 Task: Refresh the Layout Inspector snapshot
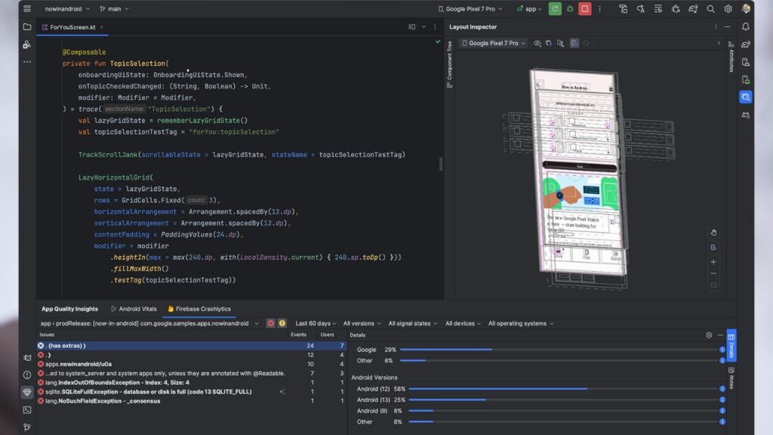587,42
